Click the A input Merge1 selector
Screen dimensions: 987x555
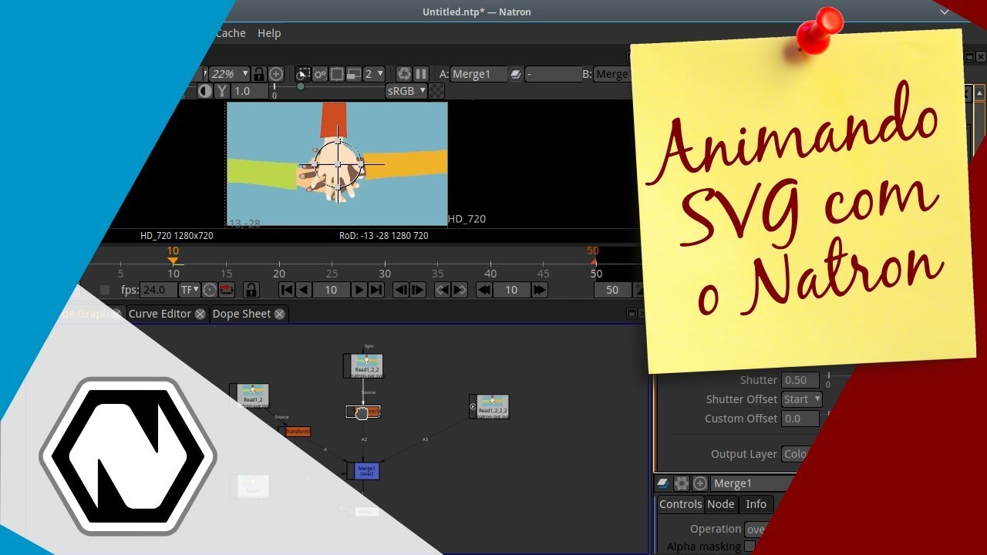point(479,74)
